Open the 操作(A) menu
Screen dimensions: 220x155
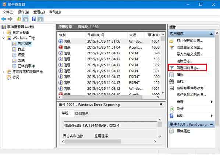23,12
